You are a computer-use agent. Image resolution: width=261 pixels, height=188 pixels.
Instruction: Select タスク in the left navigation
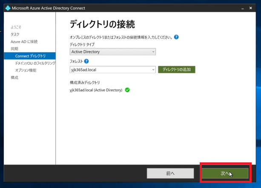(x=15, y=34)
